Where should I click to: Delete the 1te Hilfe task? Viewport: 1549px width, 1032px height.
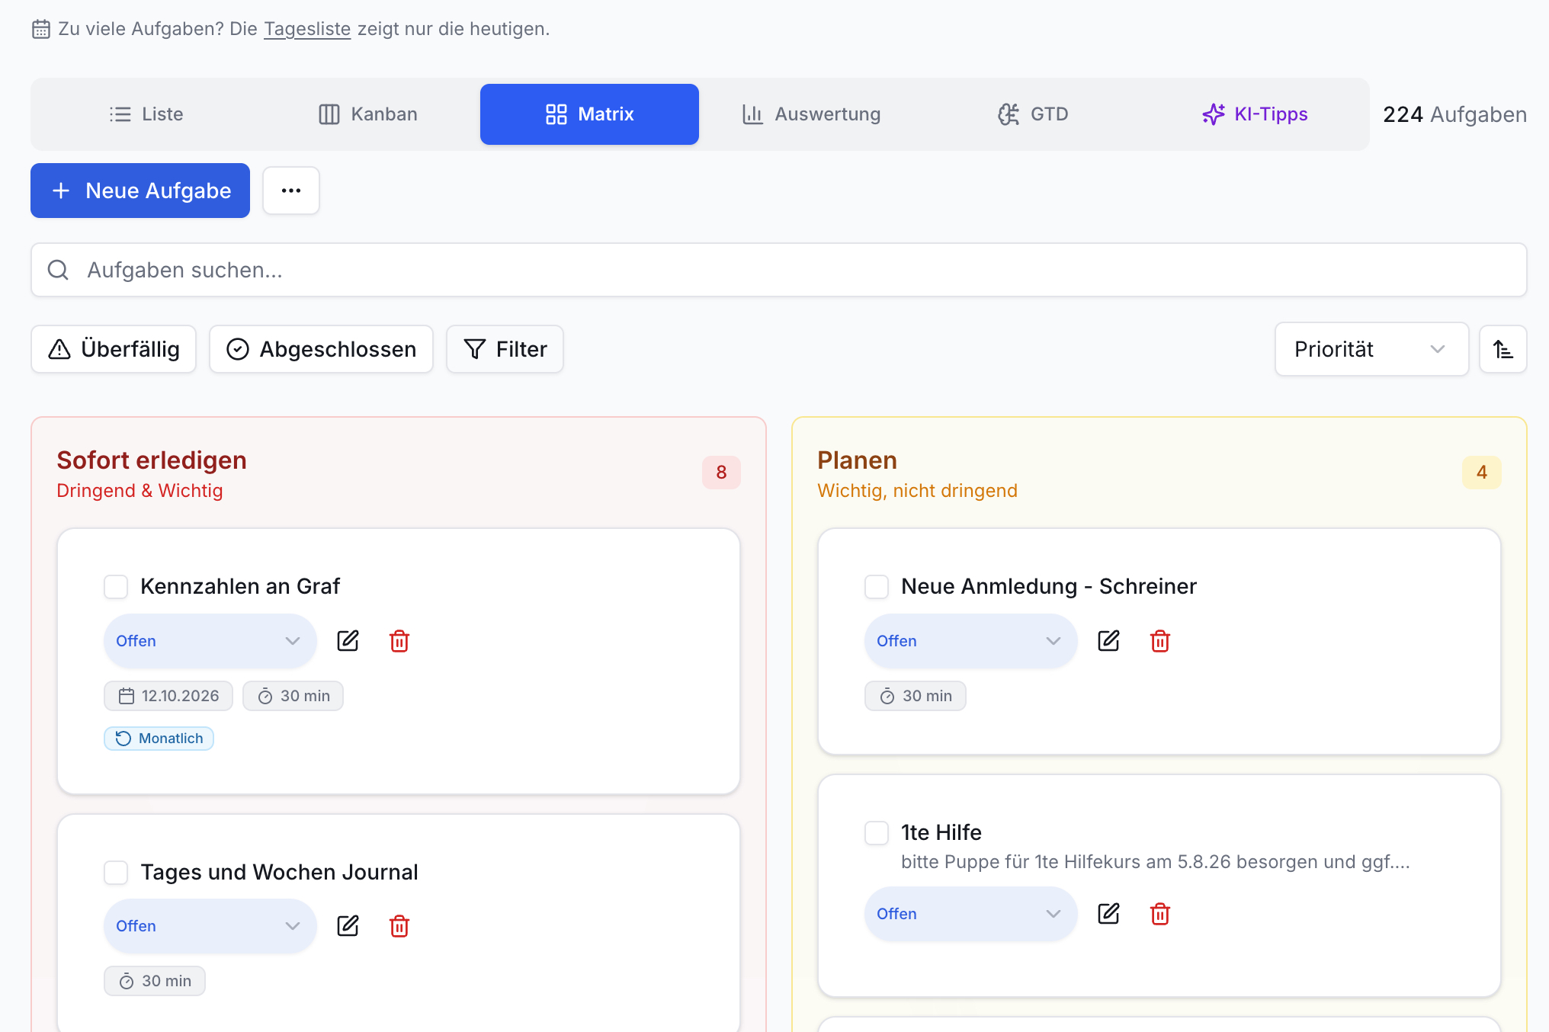click(1160, 914)
